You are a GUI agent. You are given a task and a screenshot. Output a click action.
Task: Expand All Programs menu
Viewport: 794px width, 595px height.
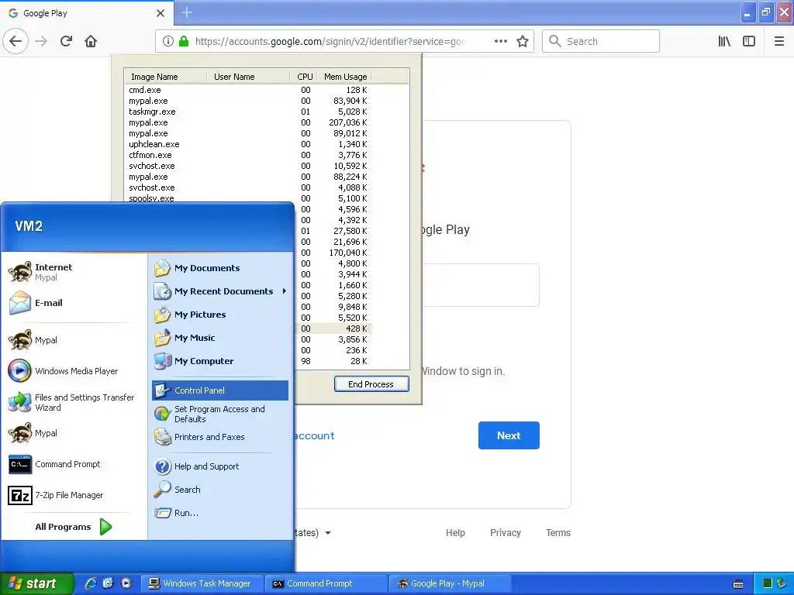[x=74, y=527]
